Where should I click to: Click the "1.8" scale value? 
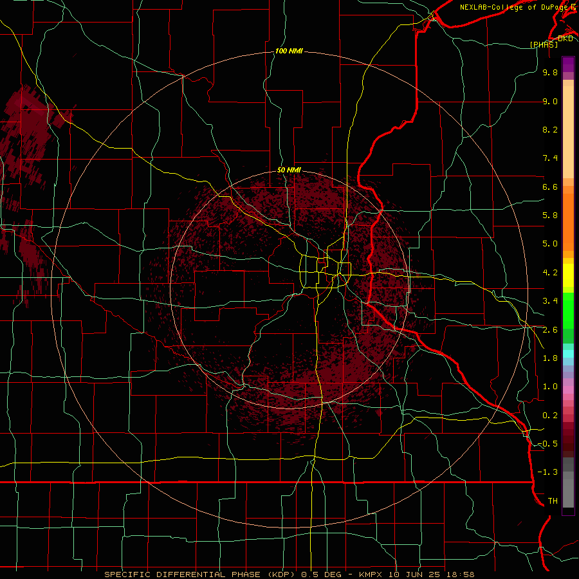(x=550, y=358)
